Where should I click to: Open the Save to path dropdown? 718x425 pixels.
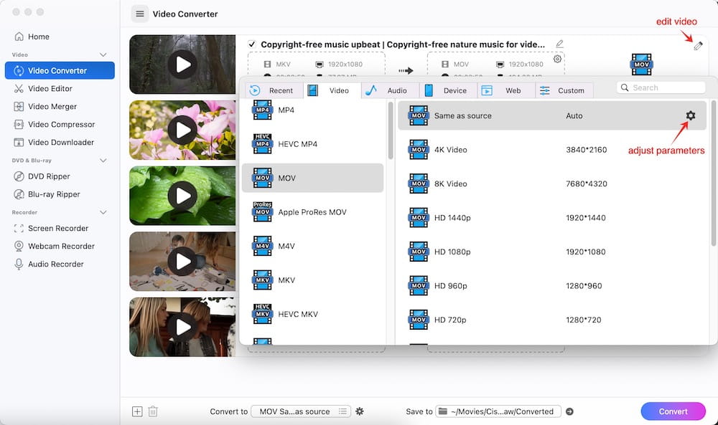[x=498, y=411]
